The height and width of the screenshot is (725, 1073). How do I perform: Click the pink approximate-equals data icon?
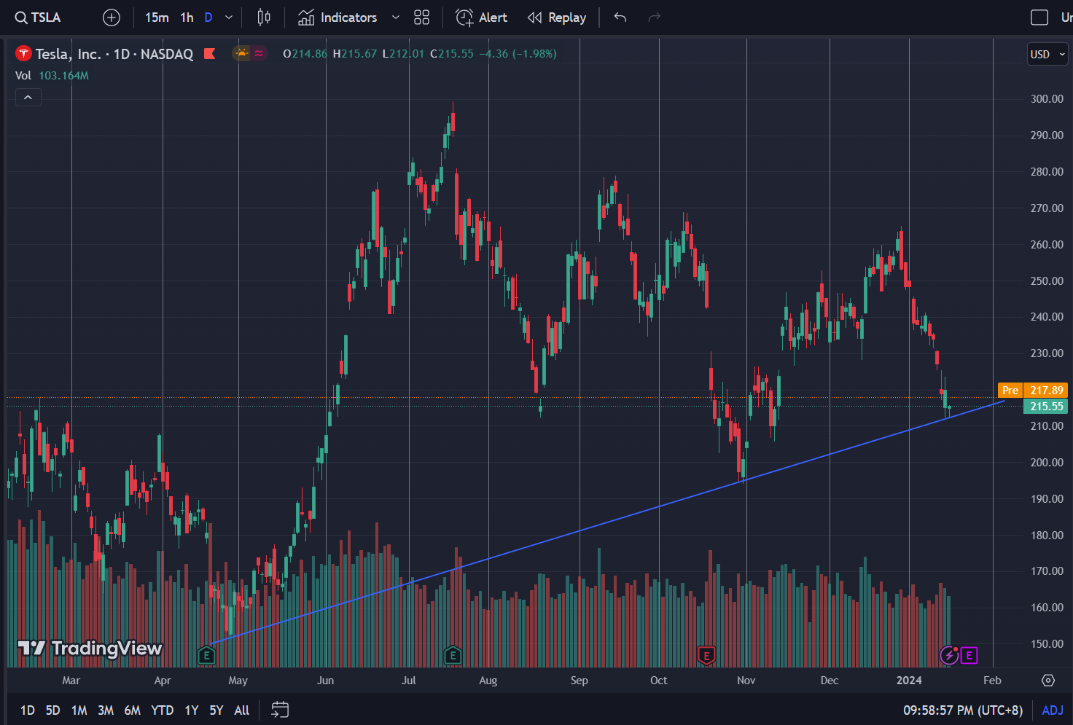[x=259, y=53]
